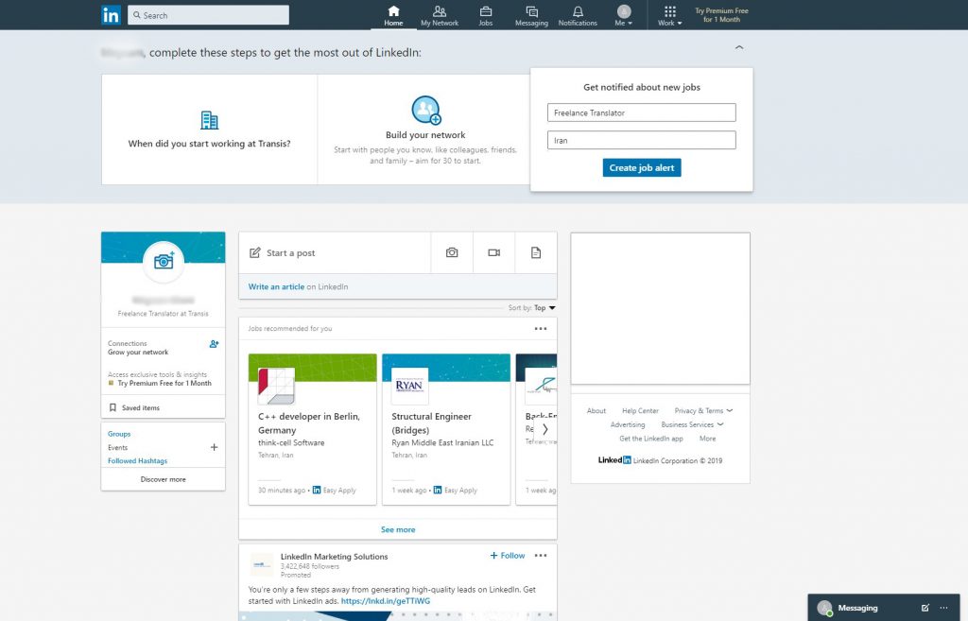Viewport: 968px width, 621px height.
Task: Open the Jobs tab
Action: coord(486,15)
